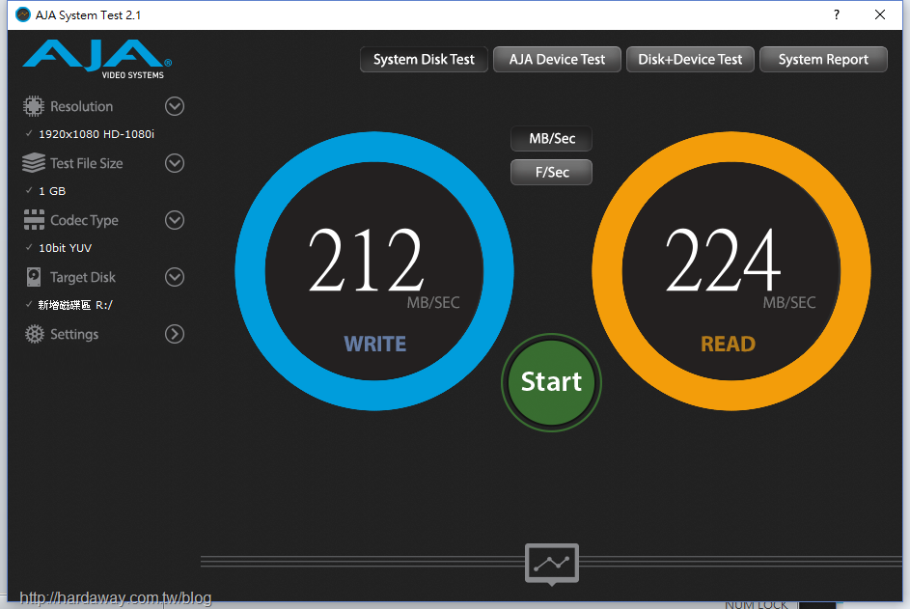Click the AJA System Test title bar icon

pyautogui.click(x=22, y=14)
